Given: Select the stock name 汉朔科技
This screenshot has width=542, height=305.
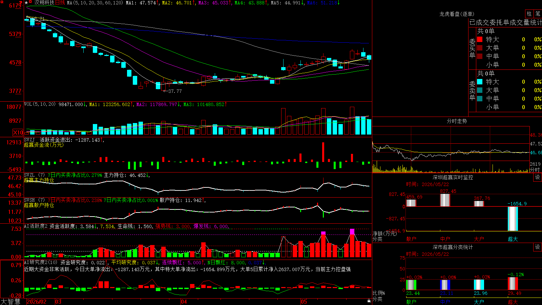Looking at the screenshot, I should pos(44,3).
